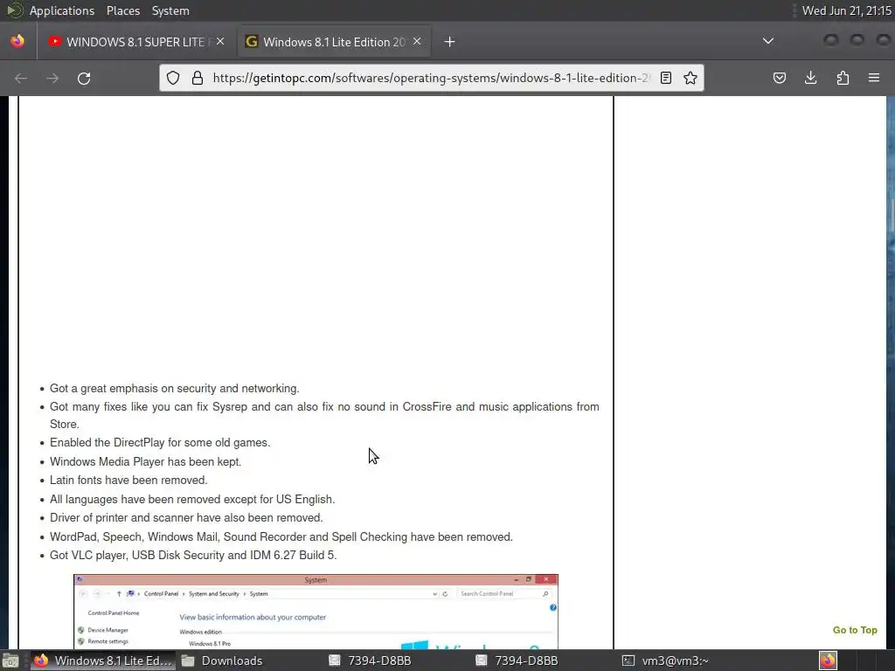
Task: Close the Windows 8.1 Lite Edition tab
Action: click(417, 42)
